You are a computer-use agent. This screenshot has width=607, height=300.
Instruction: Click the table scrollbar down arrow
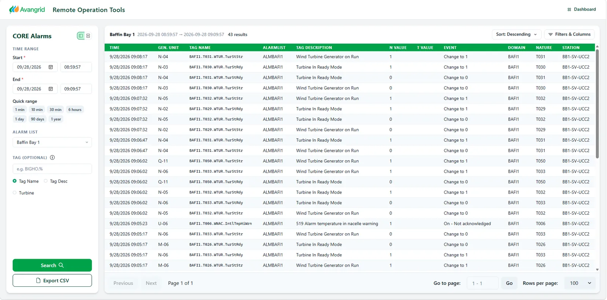[597, 270]
